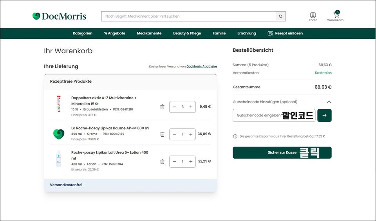Open the Kategorien menu
The width and height of the screenshot is (376, 221).
coord(83,33)
